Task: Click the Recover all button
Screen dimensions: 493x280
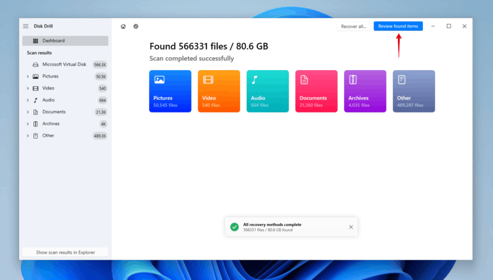Action: tap(354, 26)
